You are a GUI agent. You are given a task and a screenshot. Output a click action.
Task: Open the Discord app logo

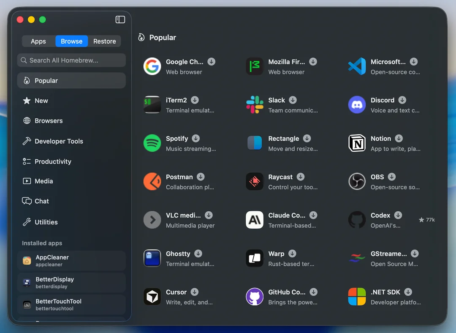[x=357, y=105]
